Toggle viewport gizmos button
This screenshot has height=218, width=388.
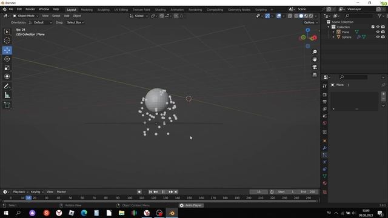pyautogui.click(x=267, y=16)
